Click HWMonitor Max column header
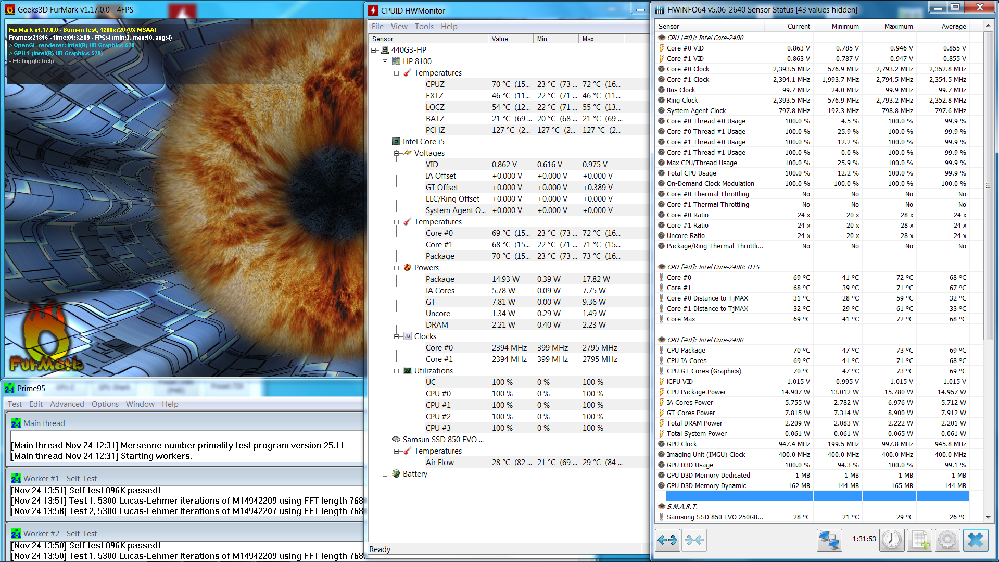Screen dimensions: 999x562 [x=601, y=39]
